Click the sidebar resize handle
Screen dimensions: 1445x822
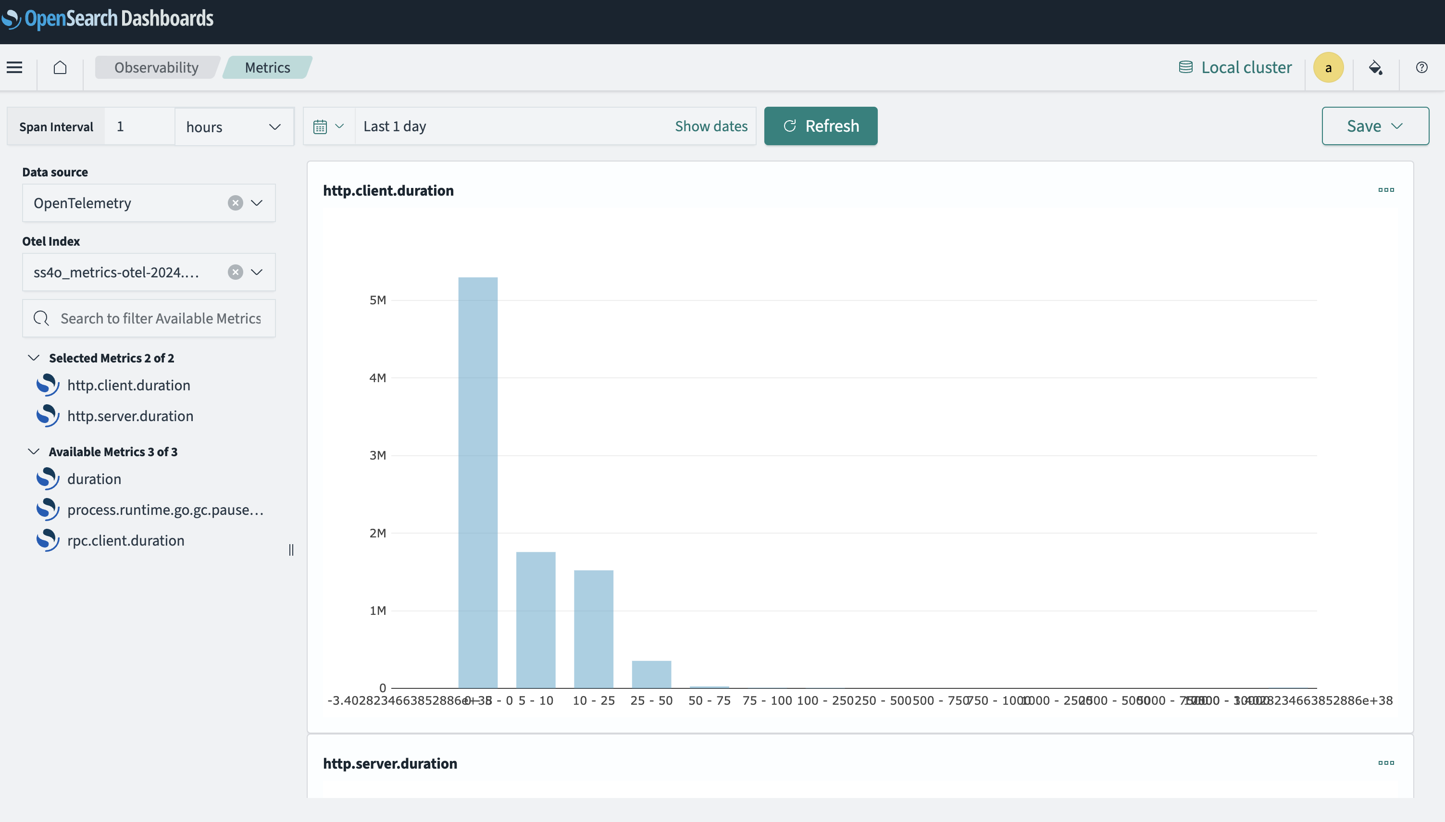[x=291, y=550]
